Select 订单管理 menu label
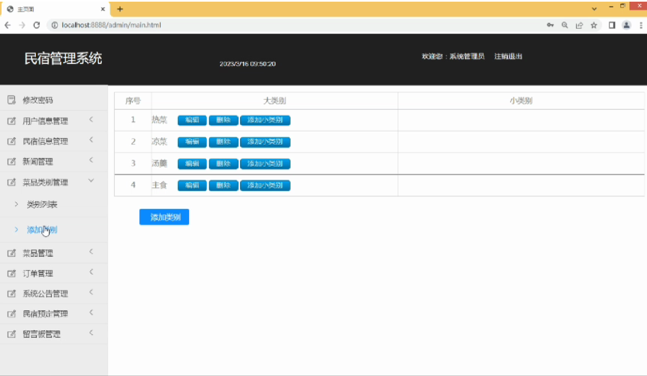 (38, 273)
